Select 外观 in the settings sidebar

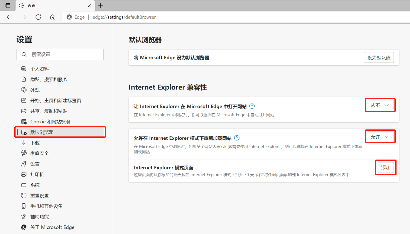[x=35, y=90]
